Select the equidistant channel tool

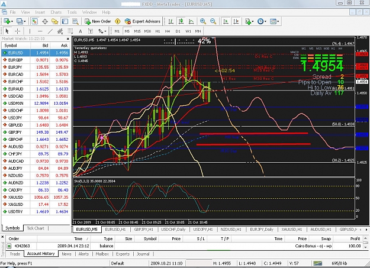click(x=60, y=31)
